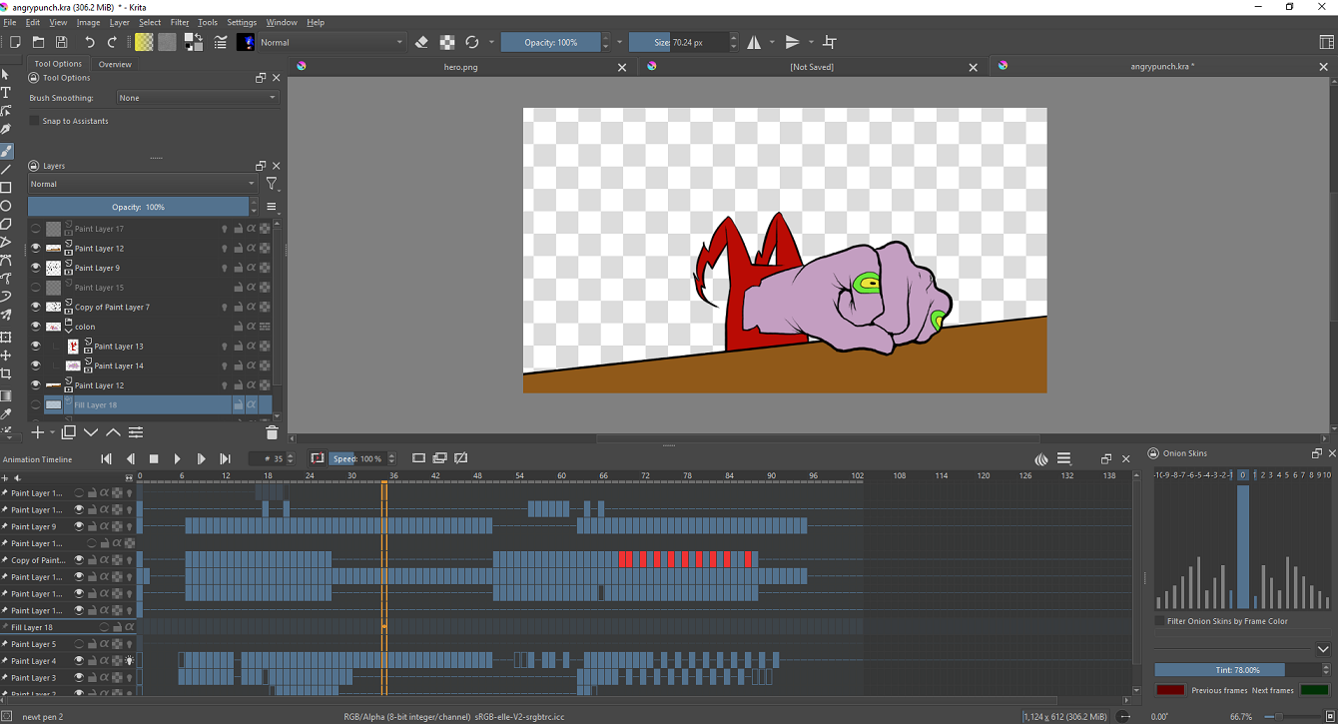
Task: Select the Freehand Brush tool
Action: tap(6, 151)
